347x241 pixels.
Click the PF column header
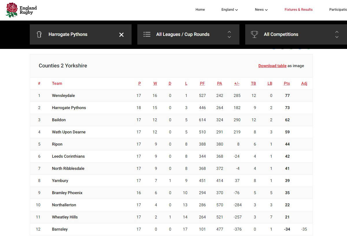tap(202, 83)
